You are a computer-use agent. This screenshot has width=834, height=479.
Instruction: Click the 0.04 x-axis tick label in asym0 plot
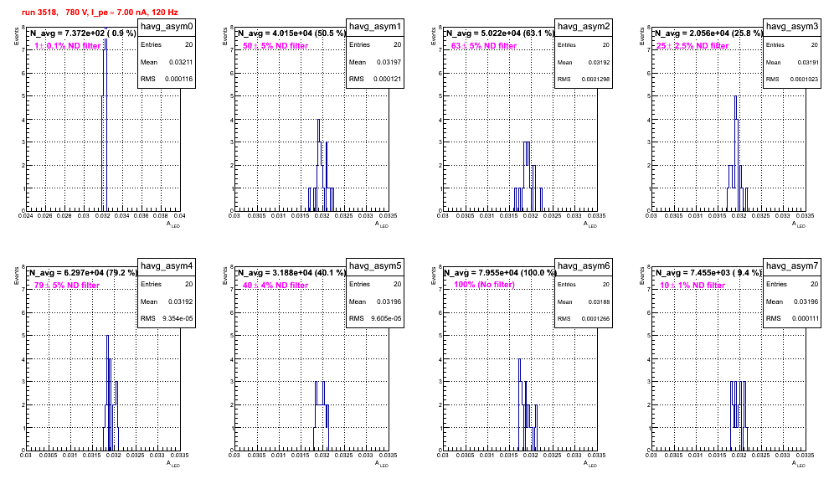[180, 215]
